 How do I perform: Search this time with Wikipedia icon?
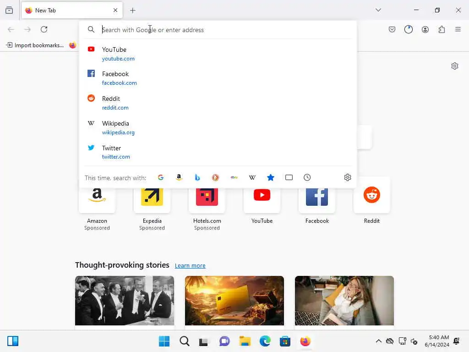(x=252, y=177)
